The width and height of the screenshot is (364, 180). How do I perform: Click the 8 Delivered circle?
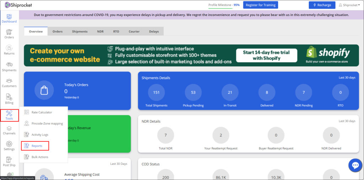(x=267, y=92)
